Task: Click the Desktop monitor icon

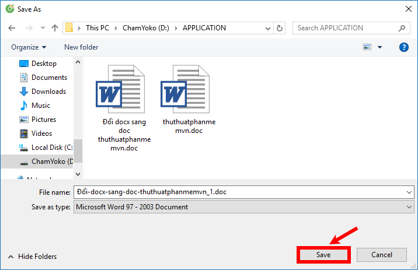Action: pos(24,64)
